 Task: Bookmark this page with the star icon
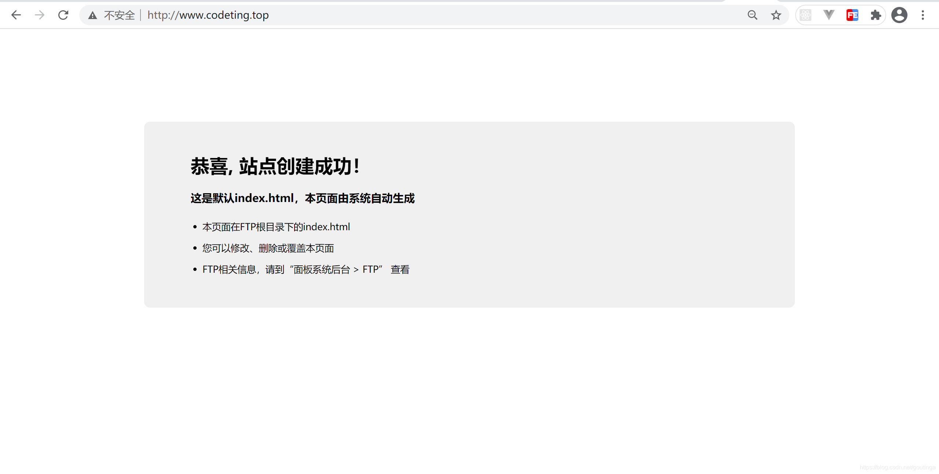(776, 15)
